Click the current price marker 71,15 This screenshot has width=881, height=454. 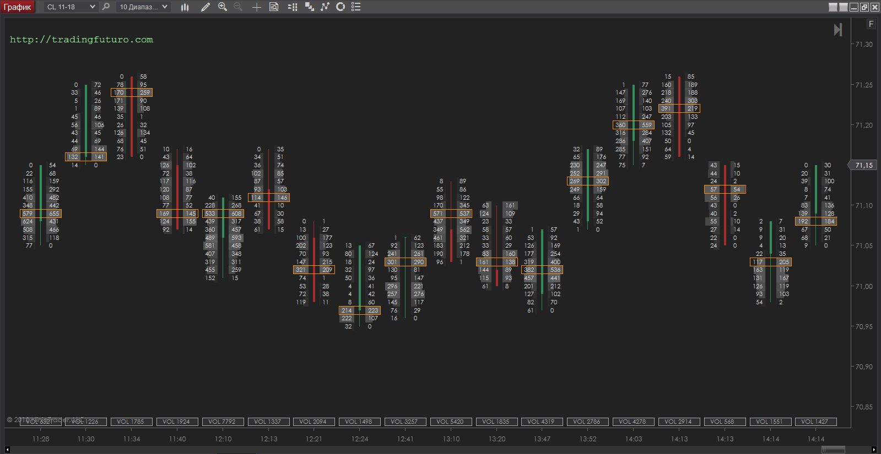[864, 165]
